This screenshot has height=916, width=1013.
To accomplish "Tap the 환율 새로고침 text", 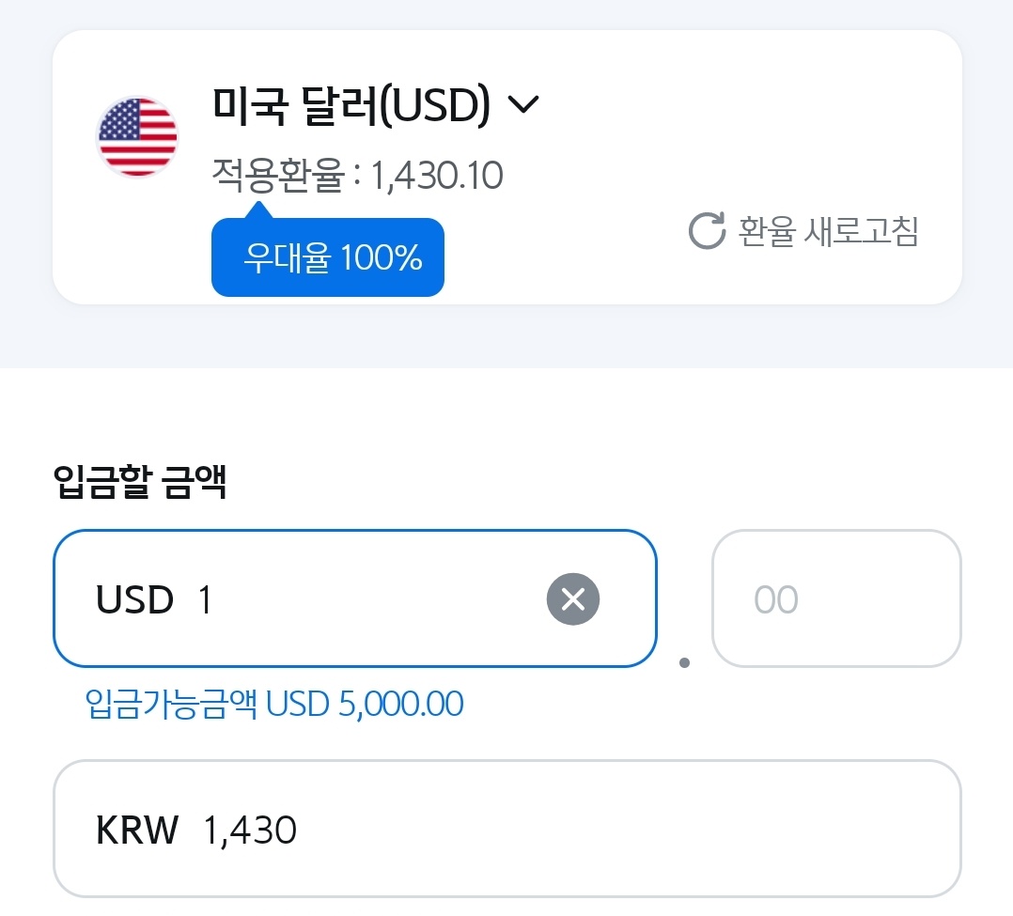I will click(829, 231).
